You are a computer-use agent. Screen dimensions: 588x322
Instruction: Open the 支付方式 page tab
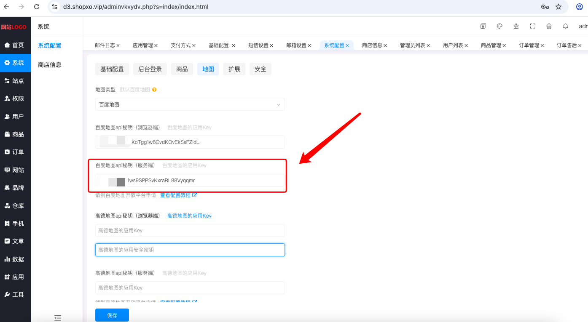pyautogui.click(x=181, y=45)
